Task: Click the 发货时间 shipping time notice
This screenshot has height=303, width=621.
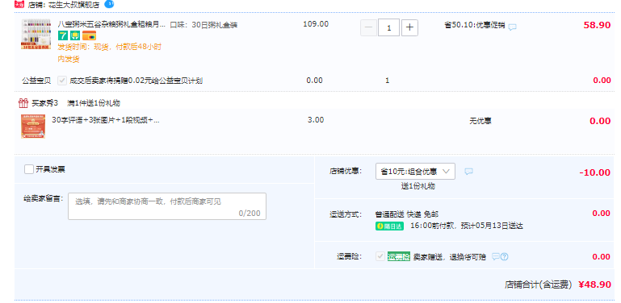Action: pyautogui.click(x=109, y=53)
